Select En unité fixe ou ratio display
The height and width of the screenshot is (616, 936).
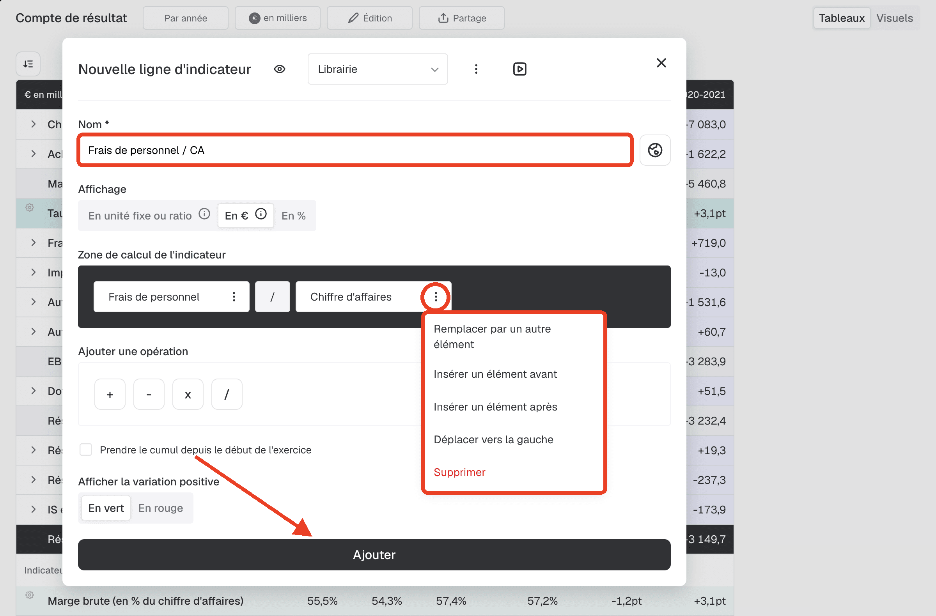(x=140, y=216)
